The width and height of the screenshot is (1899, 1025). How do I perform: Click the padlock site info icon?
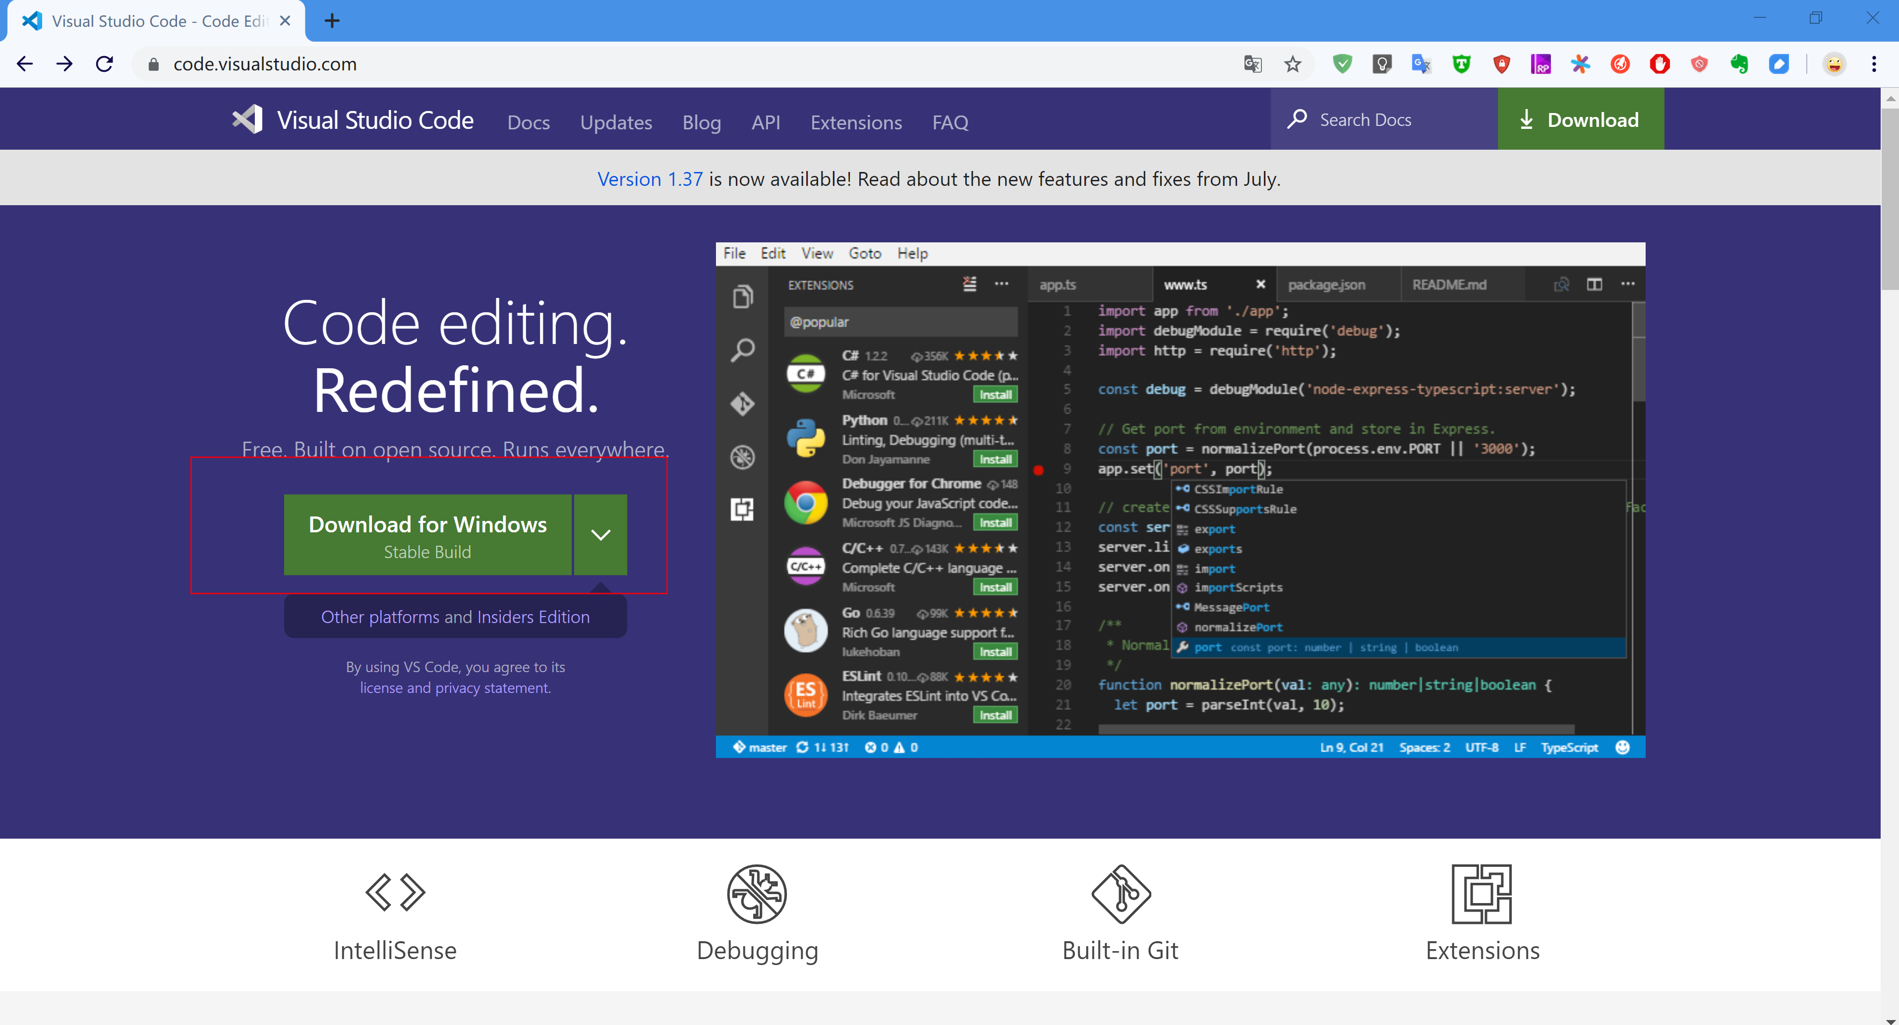(153, 65)
